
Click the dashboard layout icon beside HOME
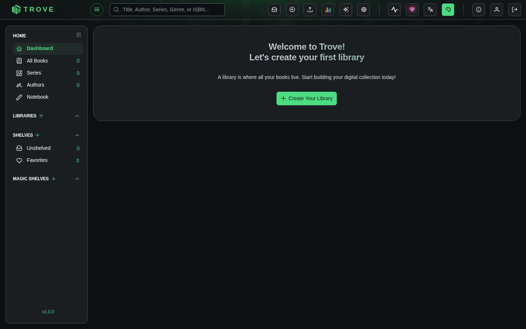79,35
